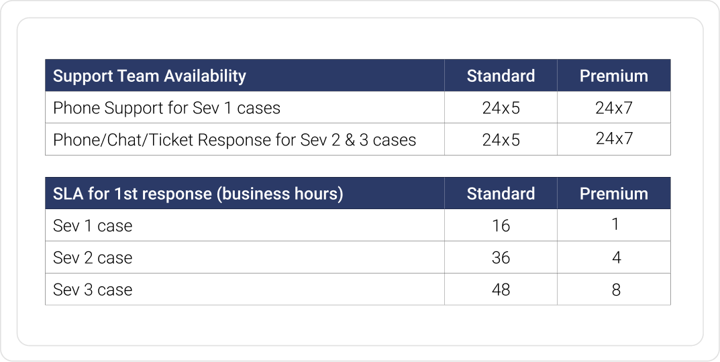The height and width of the screenshot is (362, 720).
Task: Click Standard 24x5 value for Phone/Chat/Ticket Response
Action: pos(501,140)
